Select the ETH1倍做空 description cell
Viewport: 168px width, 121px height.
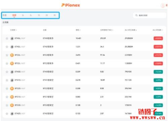click(x=48, y=80)
